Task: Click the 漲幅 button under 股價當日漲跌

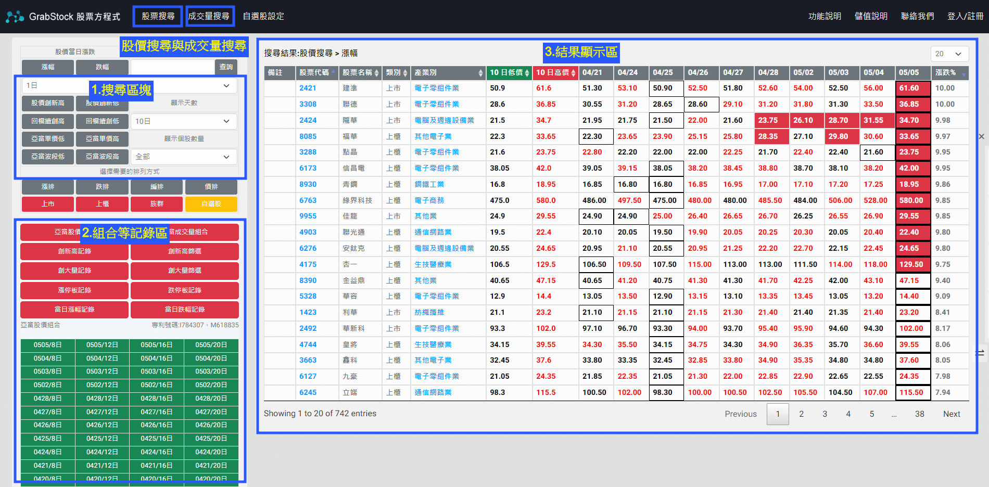Action: click(48, 67)
